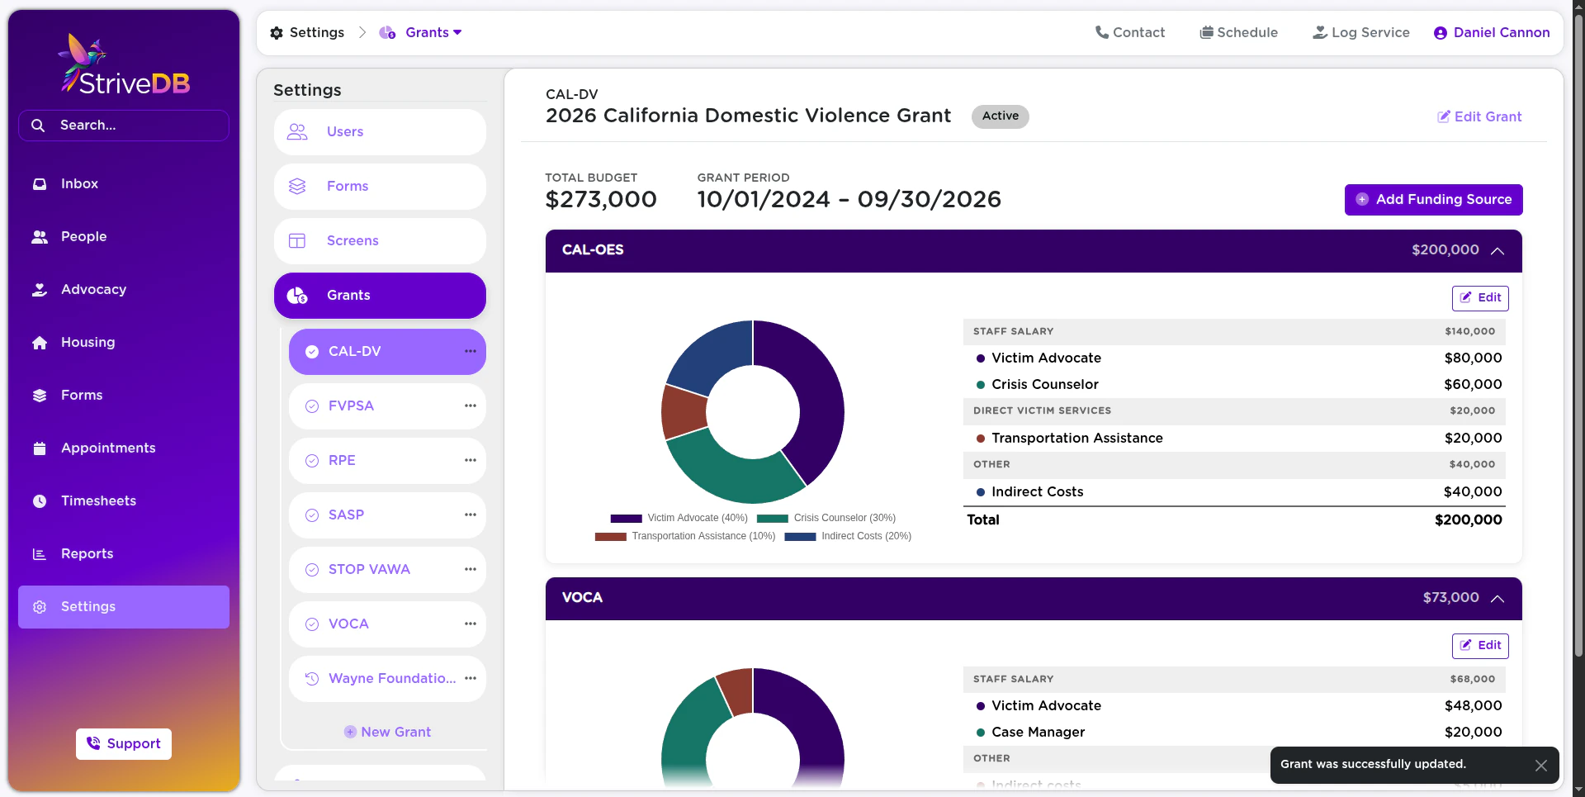Select the Wayne Foundation grant
This screenshot has height=797, width=1585.
[387, 679]
